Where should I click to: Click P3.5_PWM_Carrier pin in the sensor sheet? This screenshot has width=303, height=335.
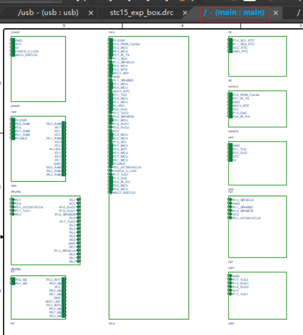click(x=246, y=95)
